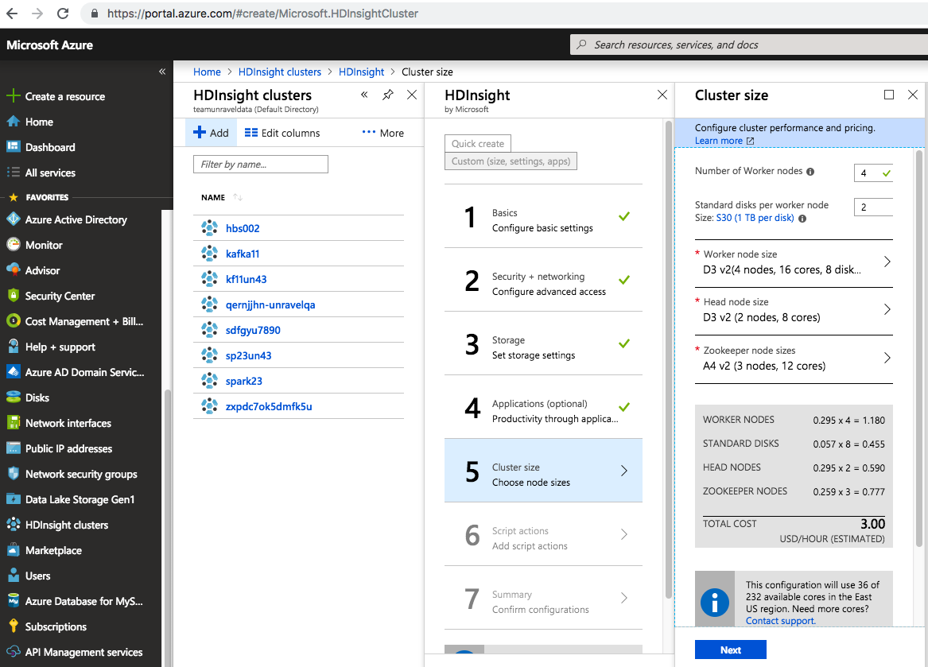Select Custom (size, settings, apps) mode
928x667 pixels.
pyautogui.click(x=511, y=161)
